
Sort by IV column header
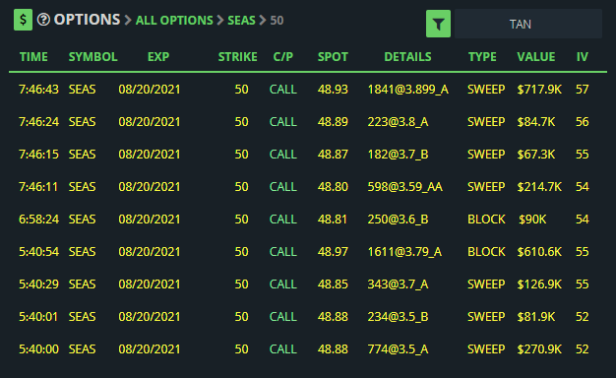tap(583, 57)
